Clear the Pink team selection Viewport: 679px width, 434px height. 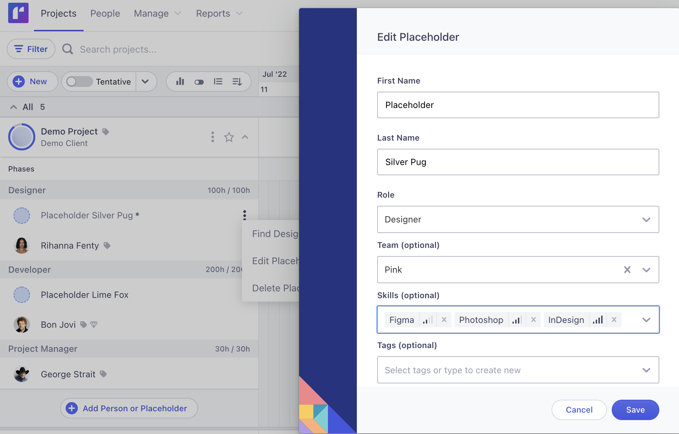(627, 270)
